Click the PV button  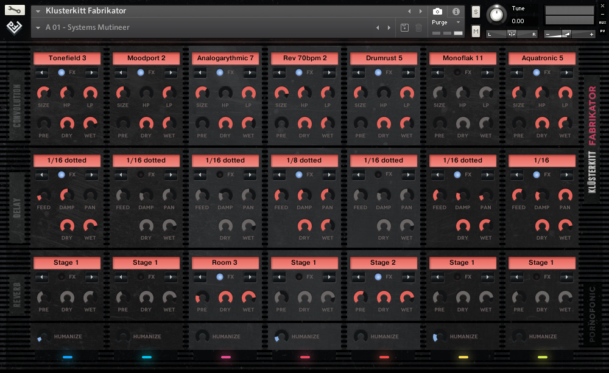pos(602,31)
